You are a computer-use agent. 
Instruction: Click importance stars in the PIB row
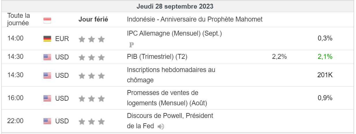coord(91,57)
